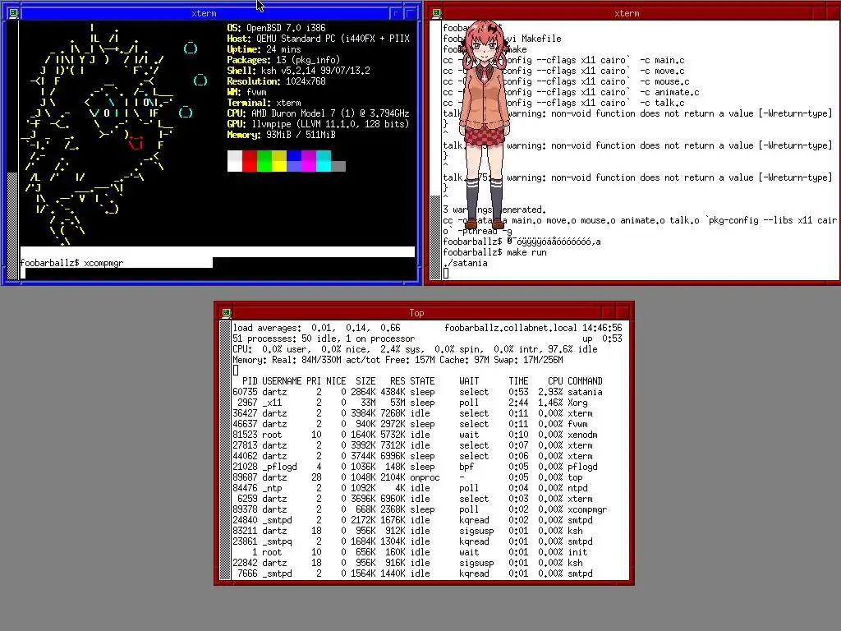
Task: Click 'foobarballz.collabnet.local' hostname in Top
Action: pyautogui.click(x=511, y=328)
